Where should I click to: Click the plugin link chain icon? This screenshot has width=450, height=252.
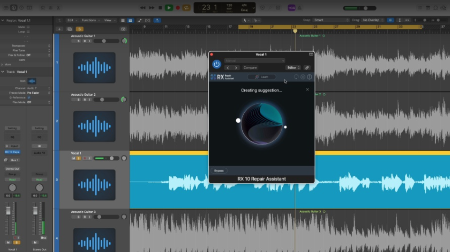pos(307,68)
